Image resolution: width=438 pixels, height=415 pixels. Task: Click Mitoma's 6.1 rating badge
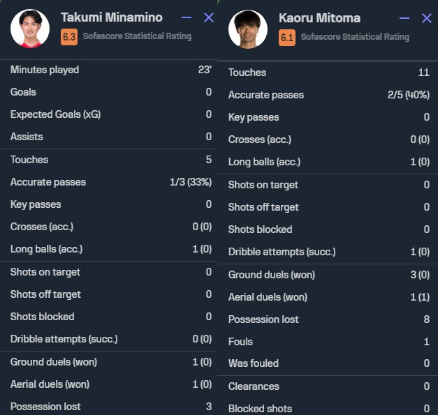[286, 37]
